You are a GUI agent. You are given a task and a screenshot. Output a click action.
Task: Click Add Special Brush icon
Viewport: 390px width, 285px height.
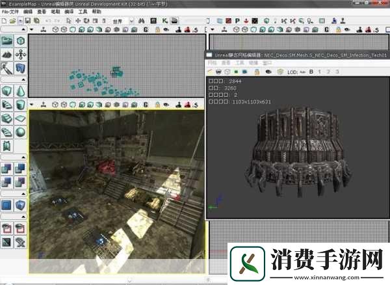pyautogui.click(x=7, y=205)
